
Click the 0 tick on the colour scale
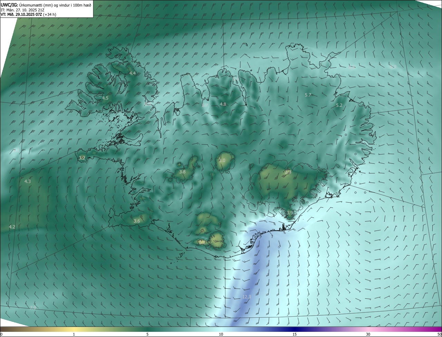pyautogui.click(x=1, y=334)
